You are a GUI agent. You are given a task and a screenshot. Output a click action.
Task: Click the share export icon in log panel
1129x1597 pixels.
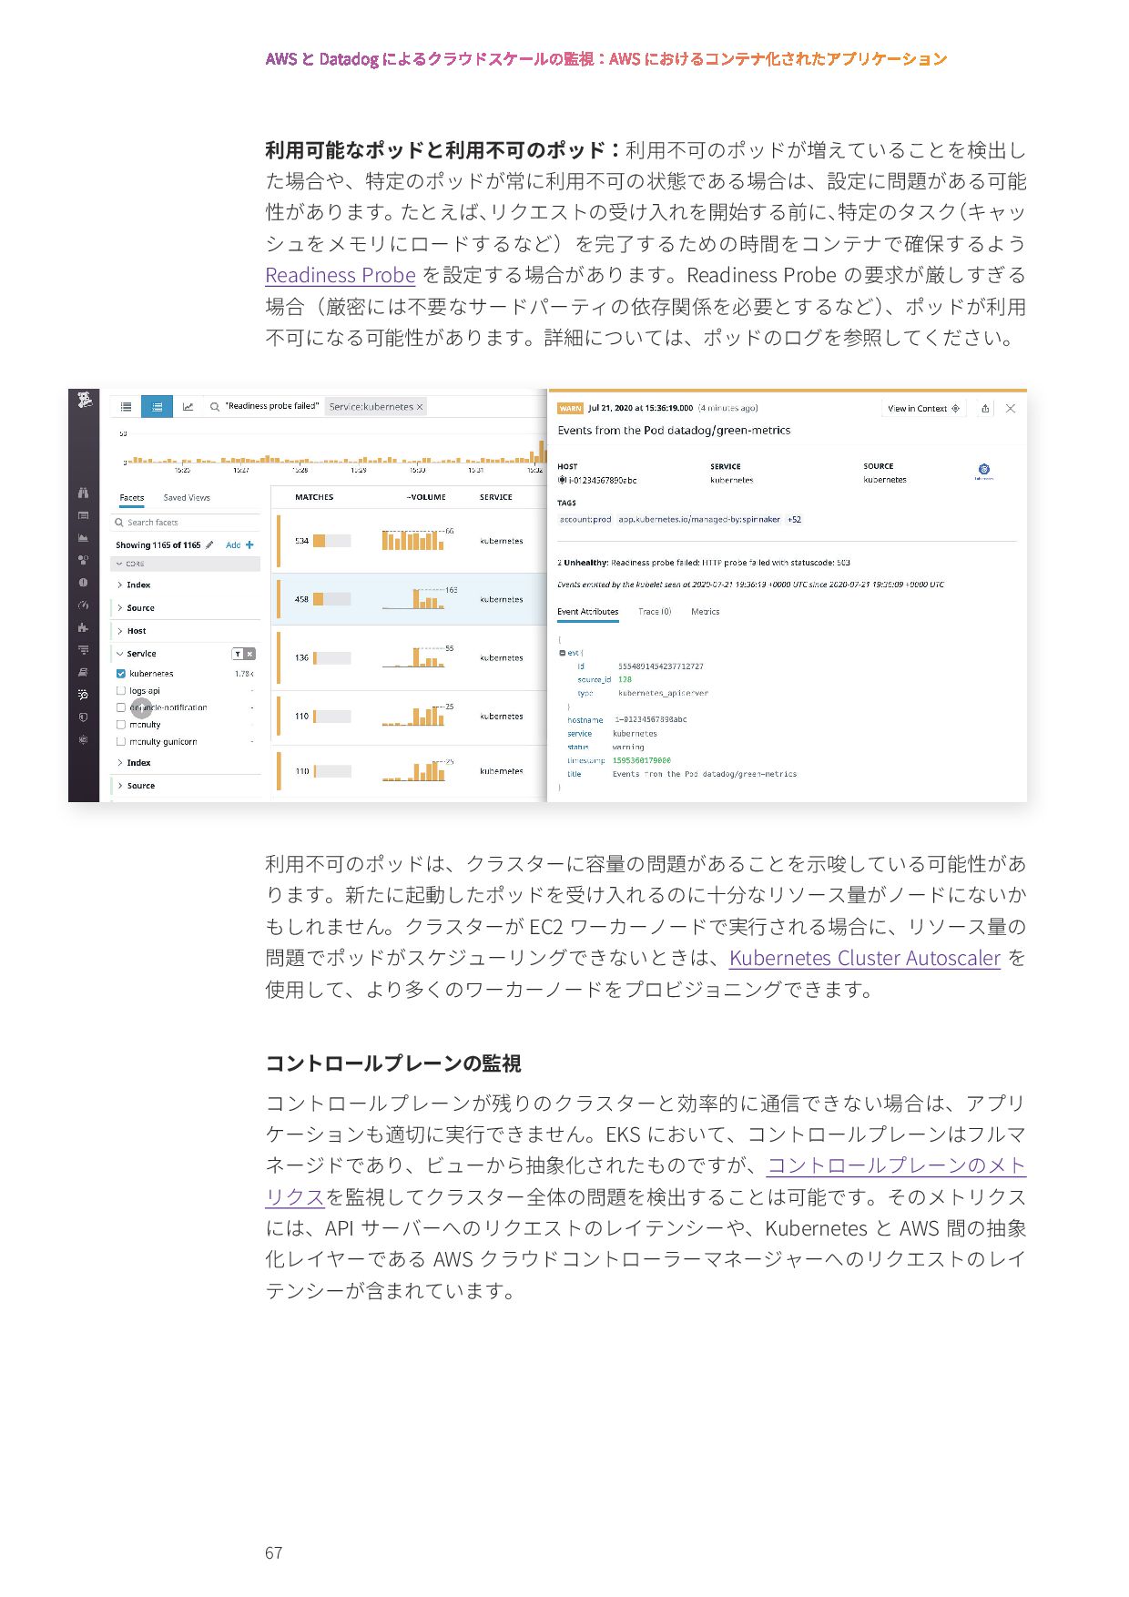coord(985,409)
